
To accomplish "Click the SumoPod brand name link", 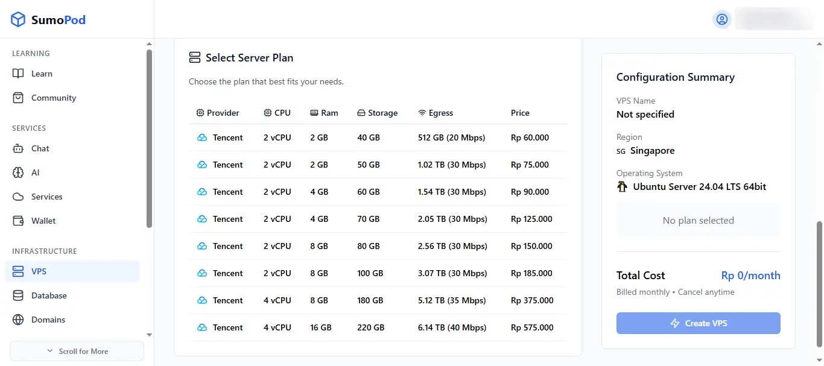I will coord(59,19).
